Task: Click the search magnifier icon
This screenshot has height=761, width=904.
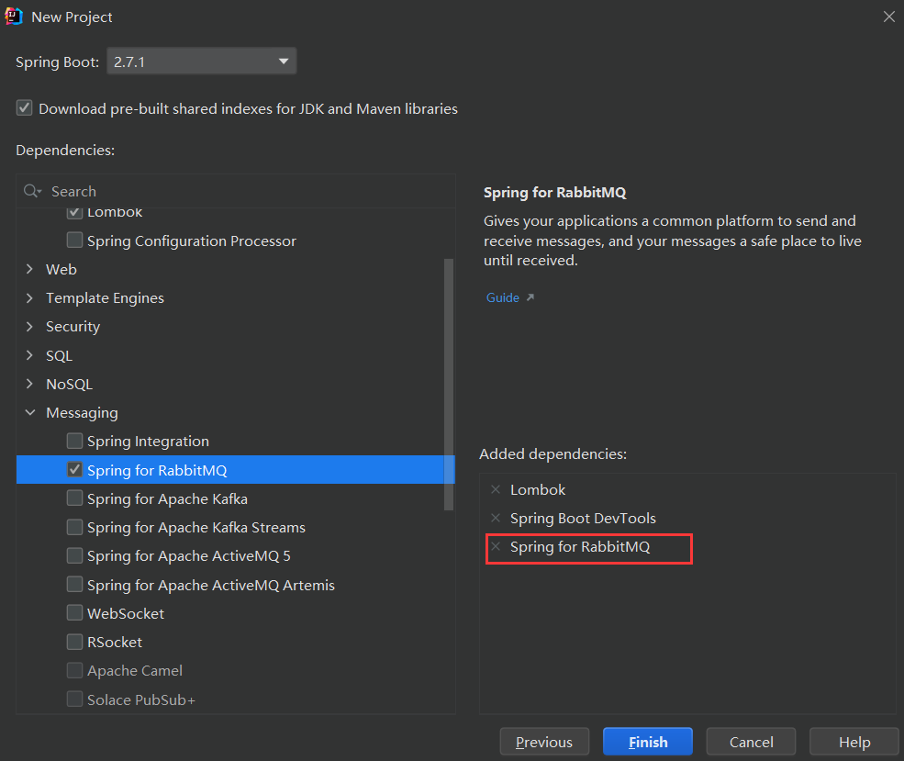Action: tap(31, 191)
